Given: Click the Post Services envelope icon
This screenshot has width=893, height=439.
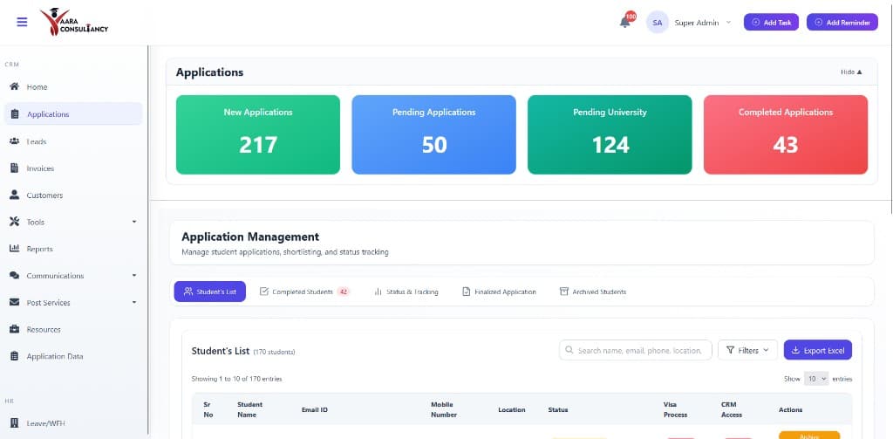Looking at the screenshot, I should click(15, 302).
